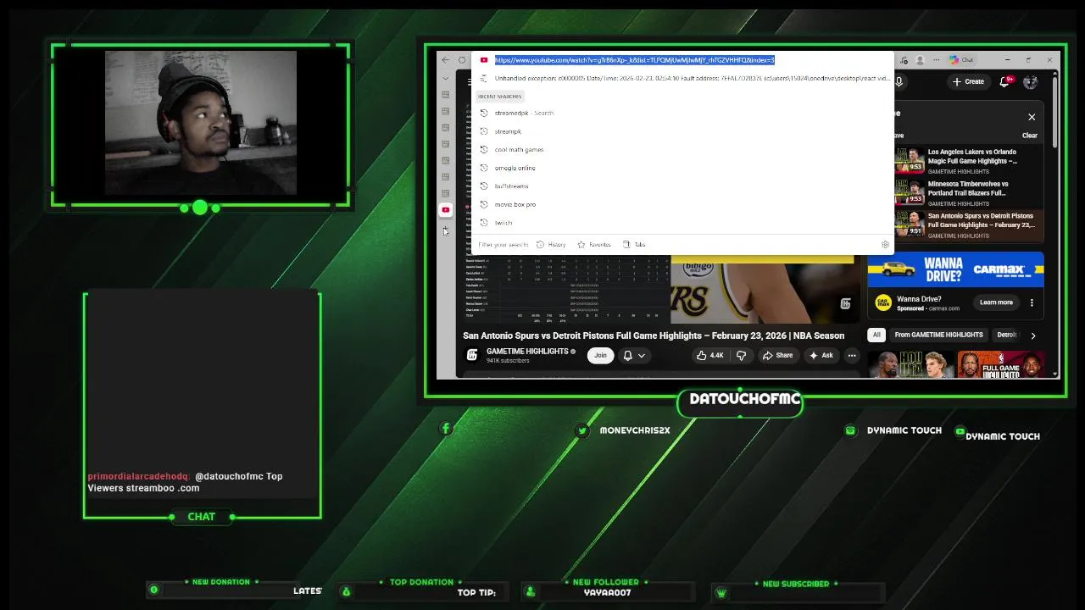Screen dimensions: 1085x610
Task: Choose 'buffstreams' recent search
Action: (682, 186)
